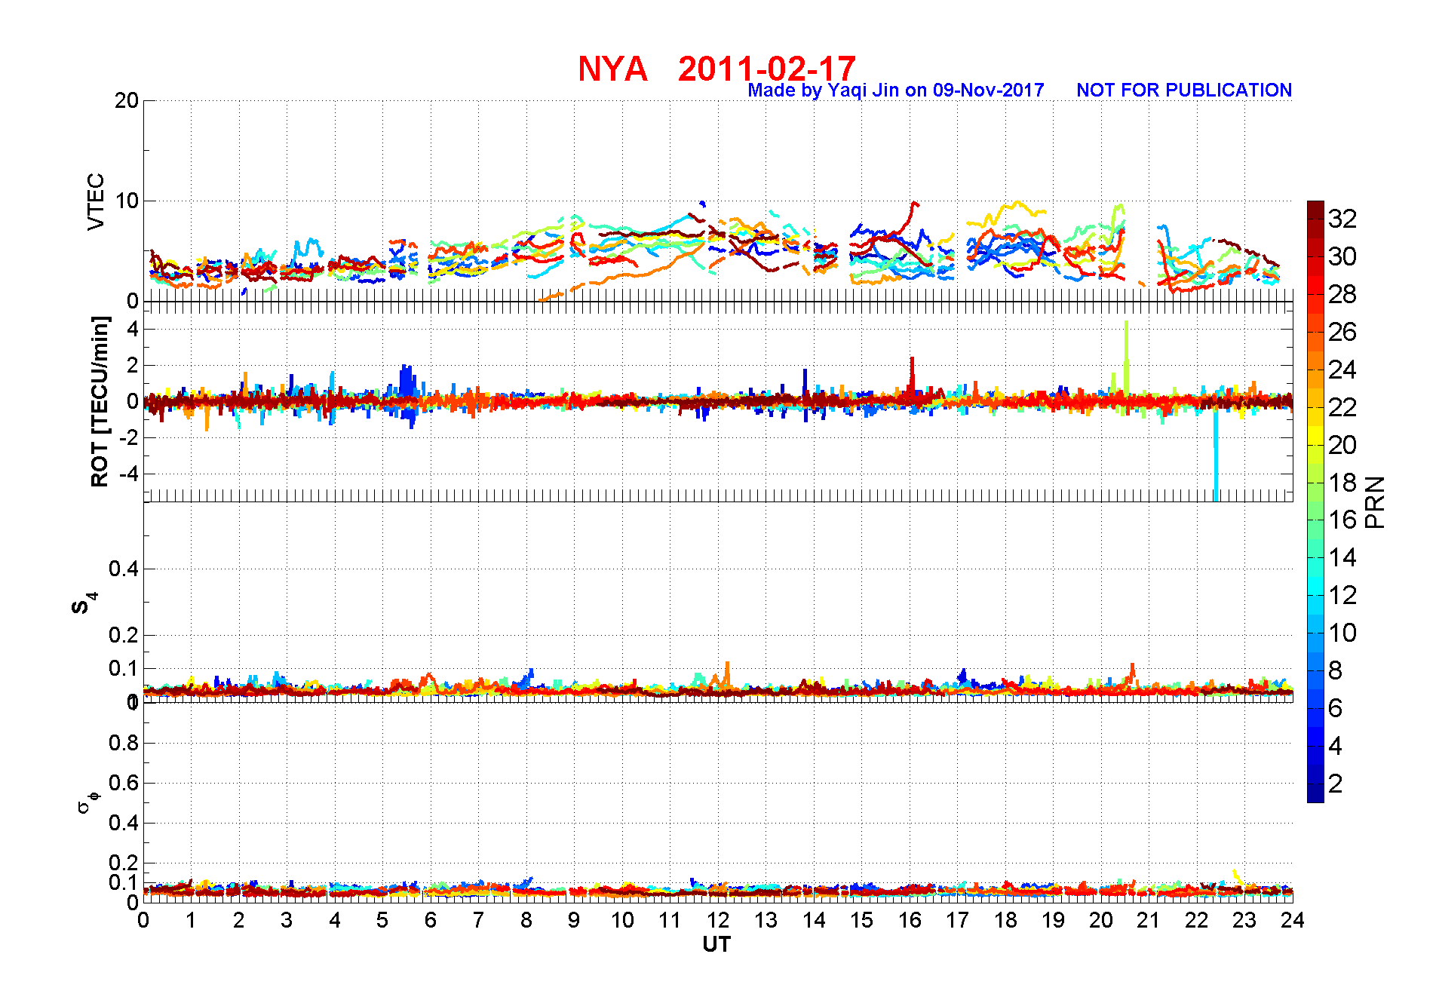The height and width of the screenshot is (1003, 1436).
Task: Click the colorbar at PRN 2 dark blue
Action: 1315,784
